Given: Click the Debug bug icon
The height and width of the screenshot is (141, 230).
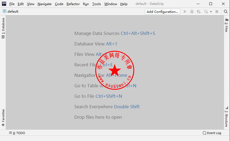Looking at the screenshot, I should [192, 12].
